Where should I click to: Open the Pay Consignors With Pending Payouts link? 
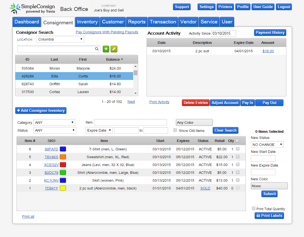[x=107, y=32]
